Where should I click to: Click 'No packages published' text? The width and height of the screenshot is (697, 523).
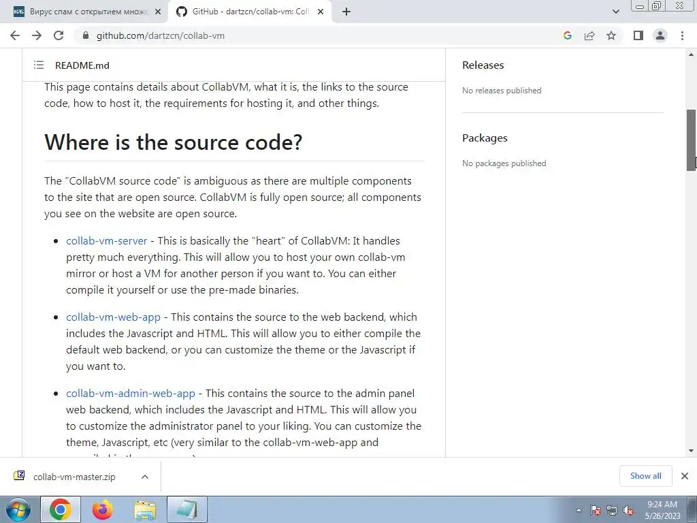tap(504, 163)
